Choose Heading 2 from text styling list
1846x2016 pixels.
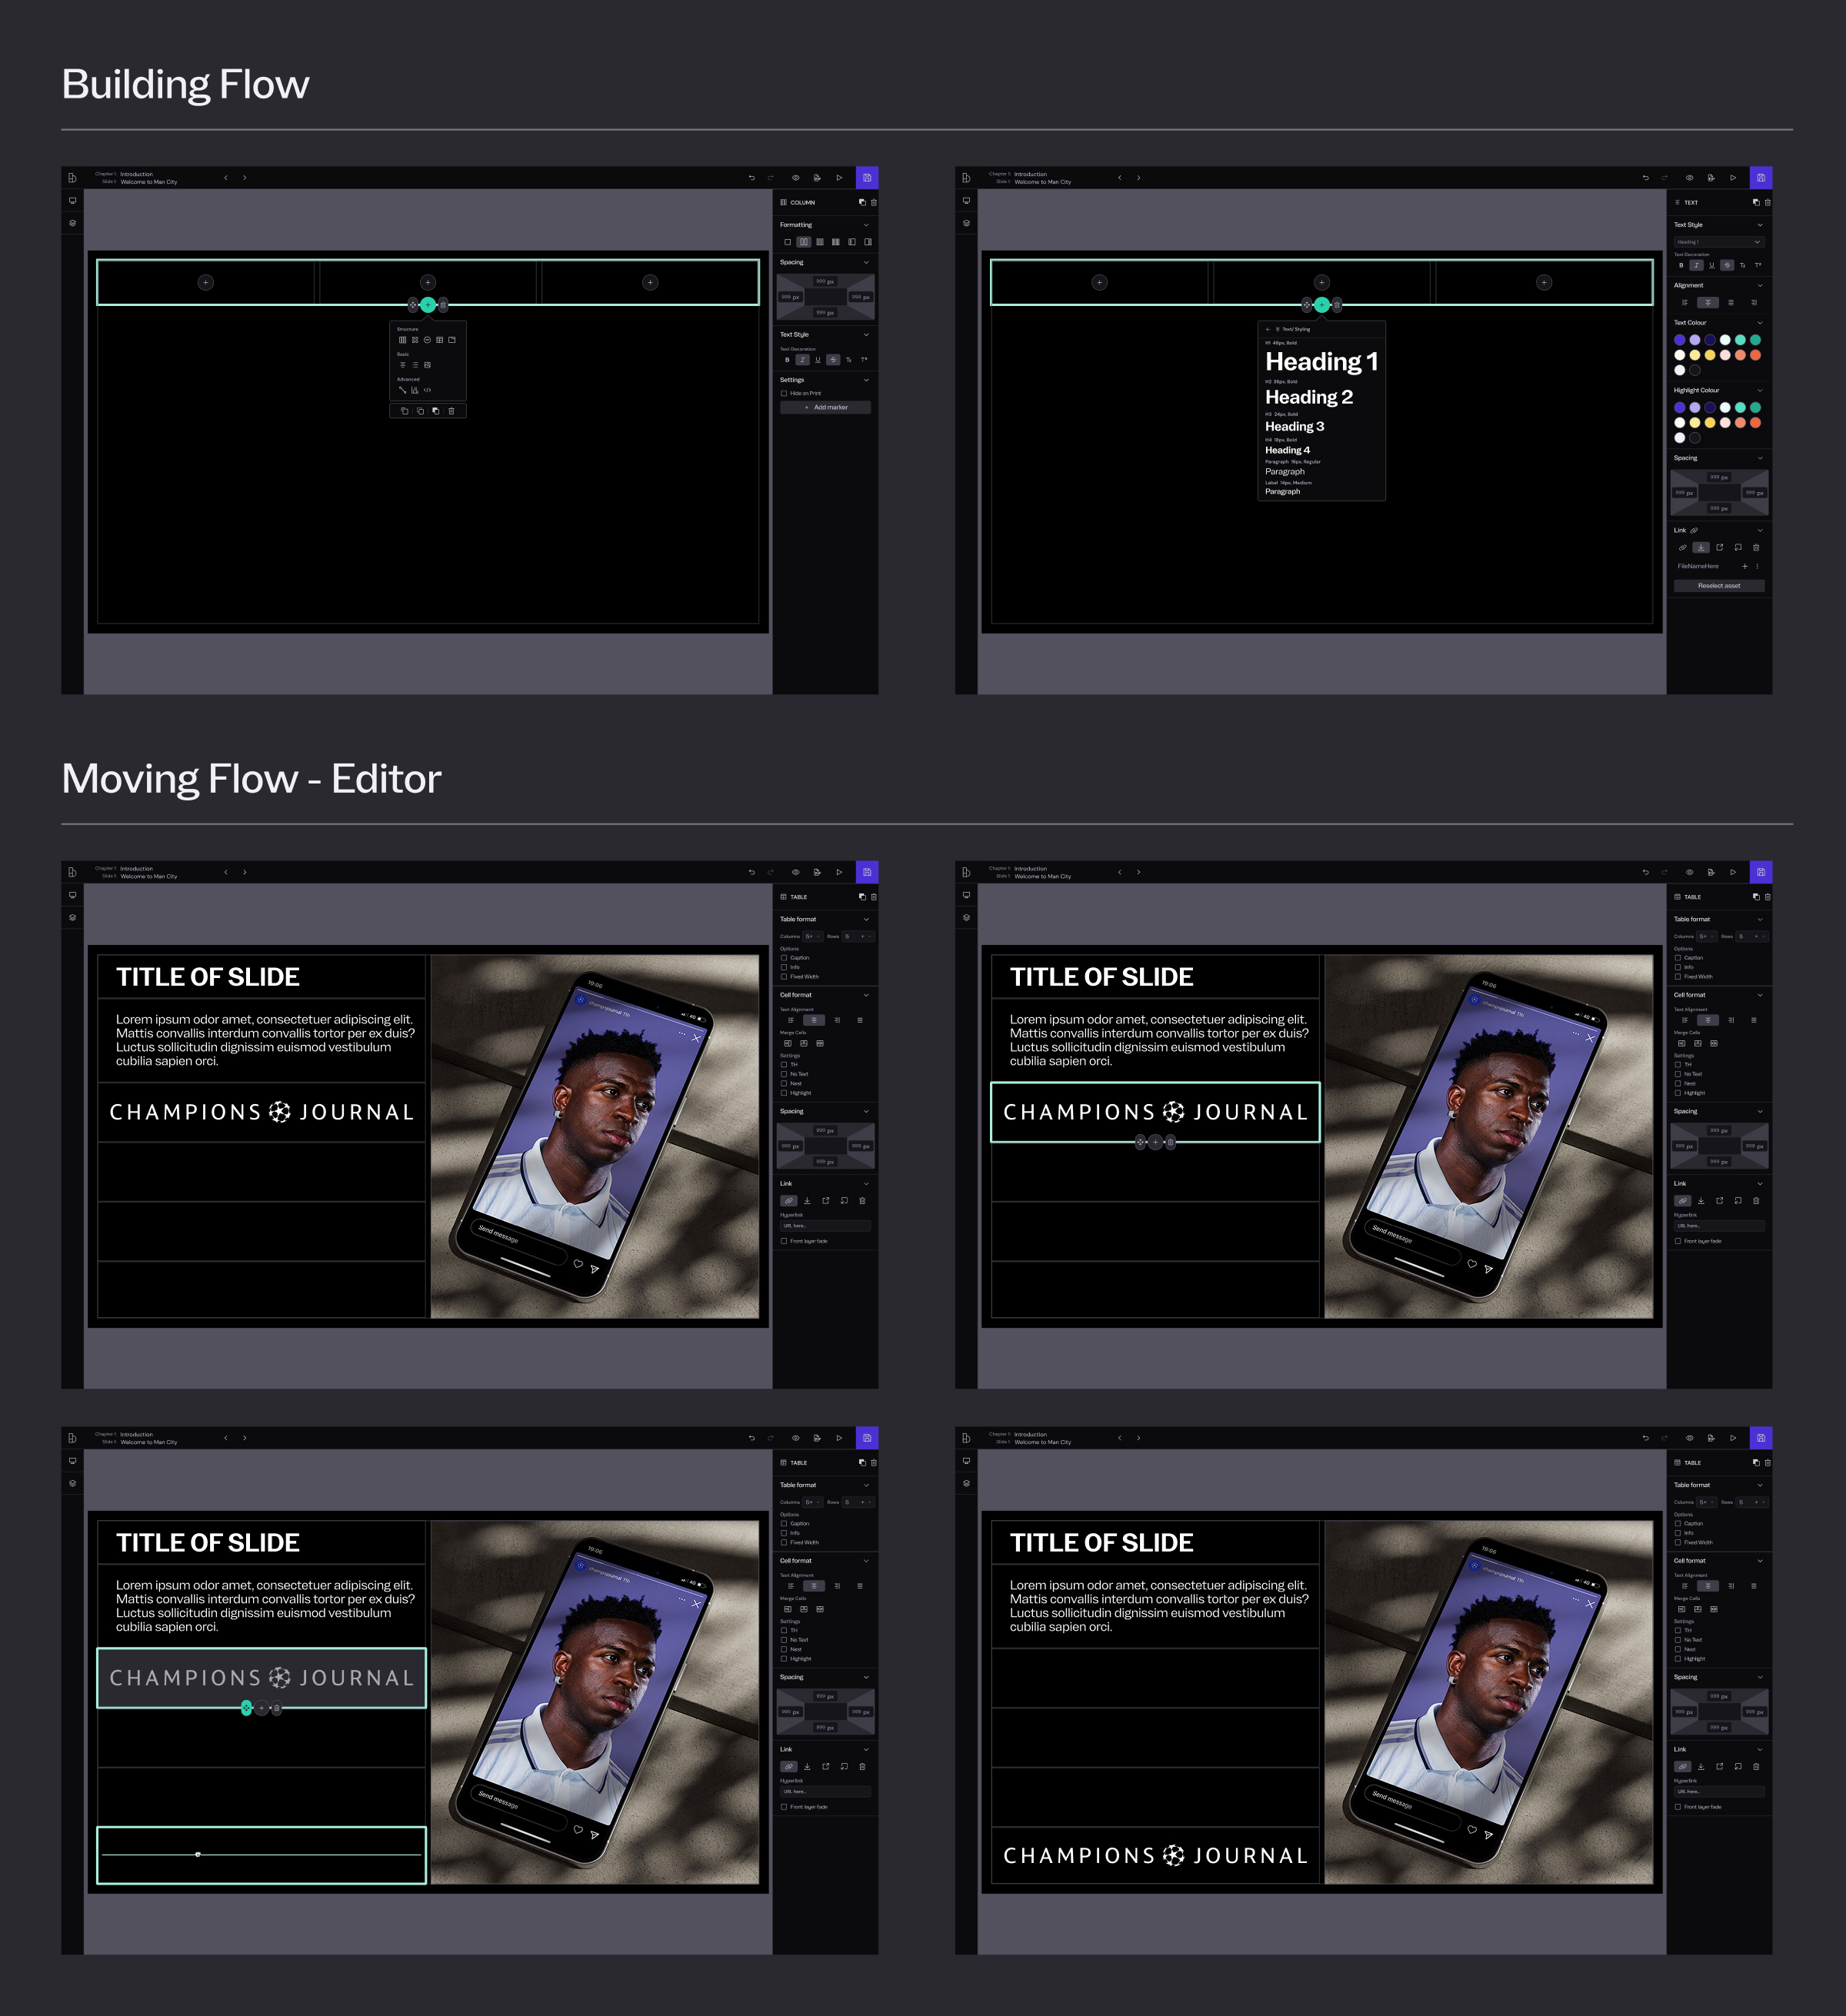1308,397
